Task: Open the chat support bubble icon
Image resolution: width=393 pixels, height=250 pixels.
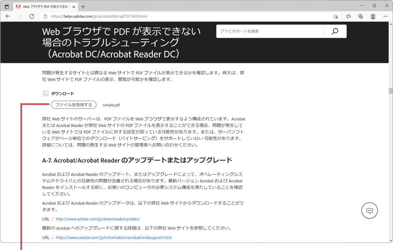Action: click(x=369, y=210)
